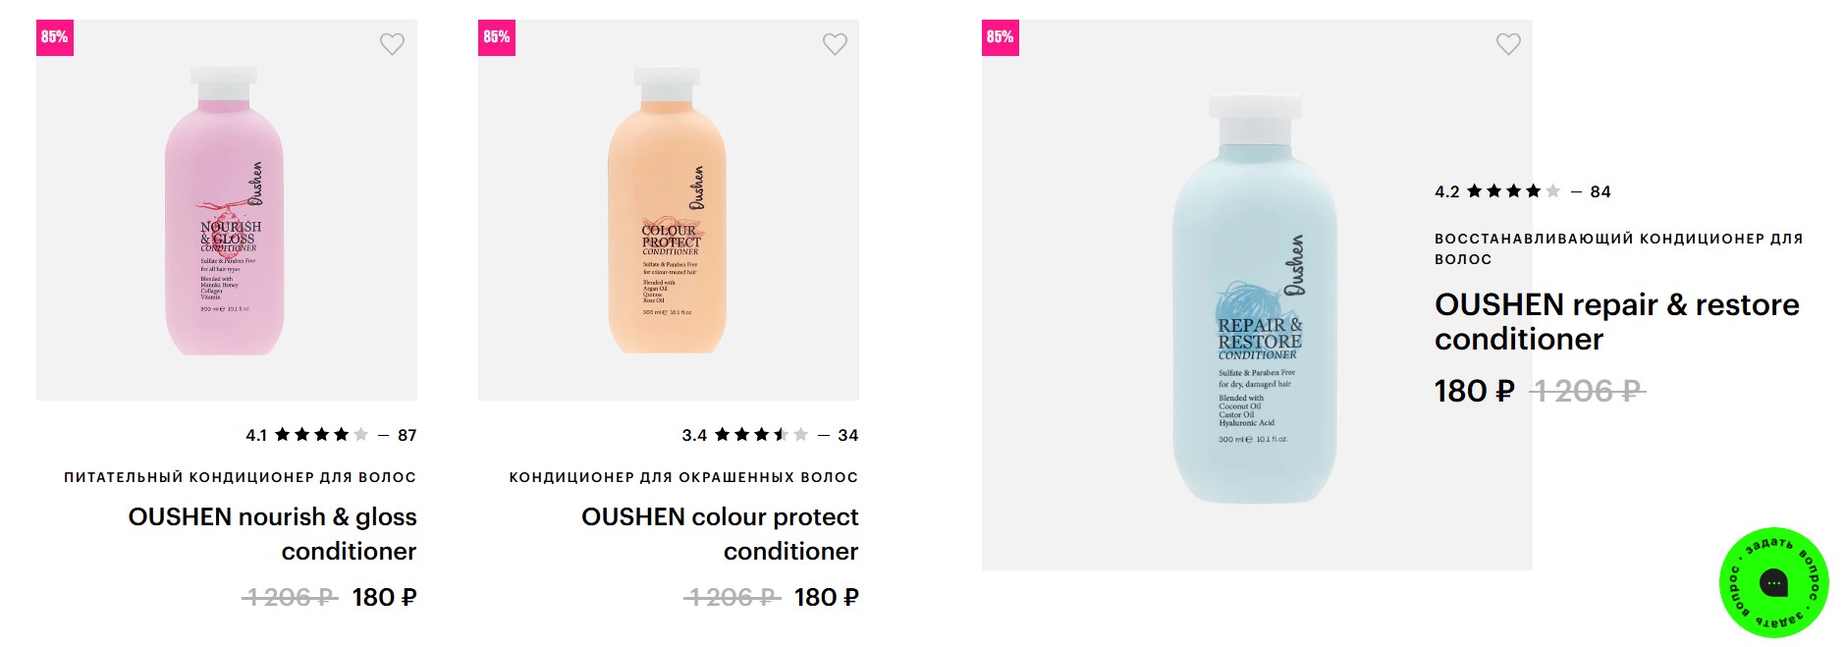
Task: Open OUSHEN repair & restore conditioner title
Action: [1616, 321]
